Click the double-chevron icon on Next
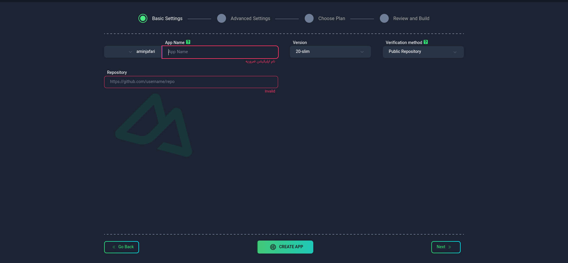Viewport: 568px width, 263px height. tap(450, 247)
